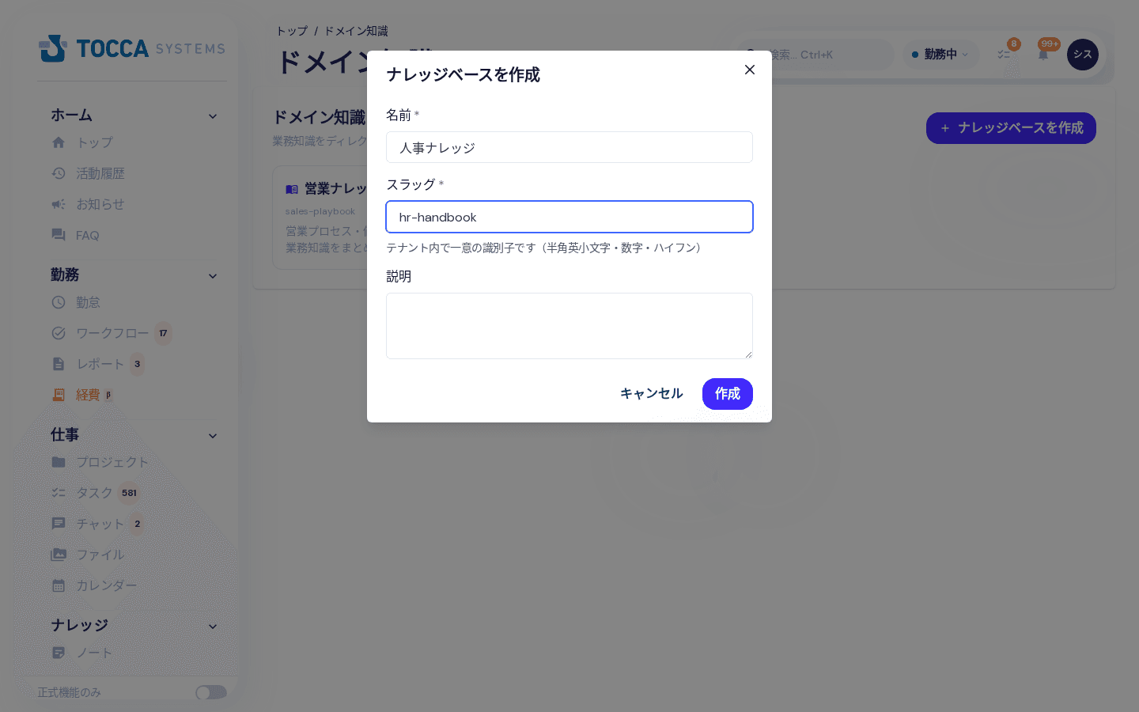Click レポート badge showing 3

137,364
